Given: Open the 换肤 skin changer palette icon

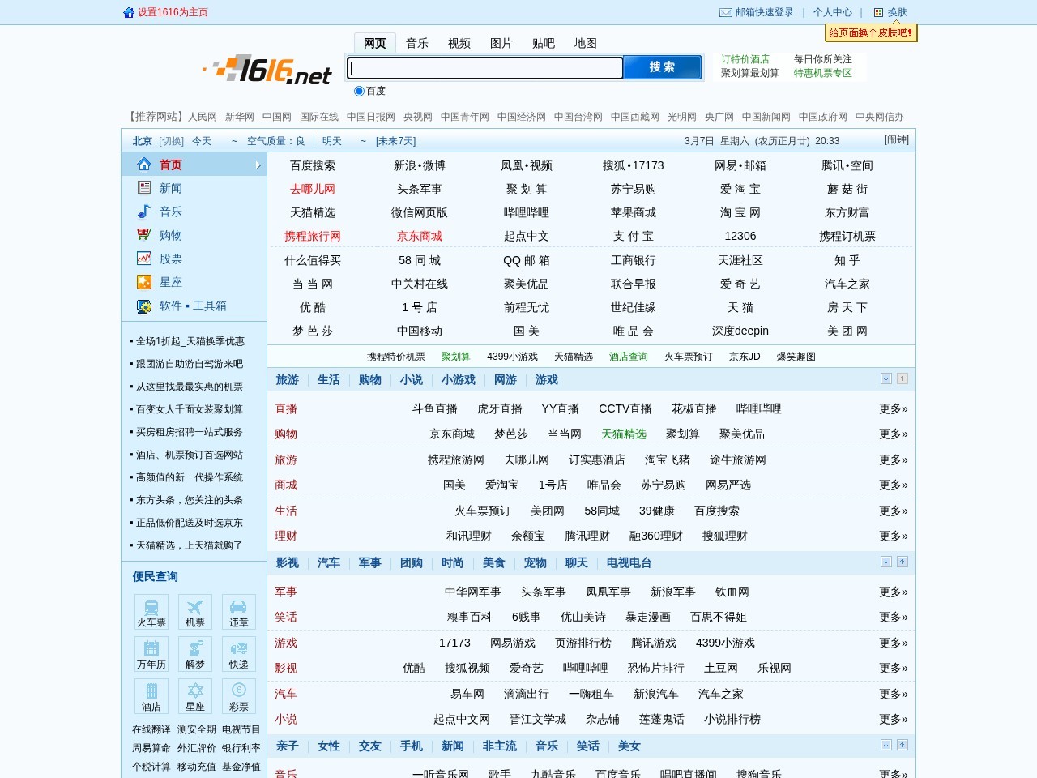Looking at the screenshot, I should coord(880,12).
